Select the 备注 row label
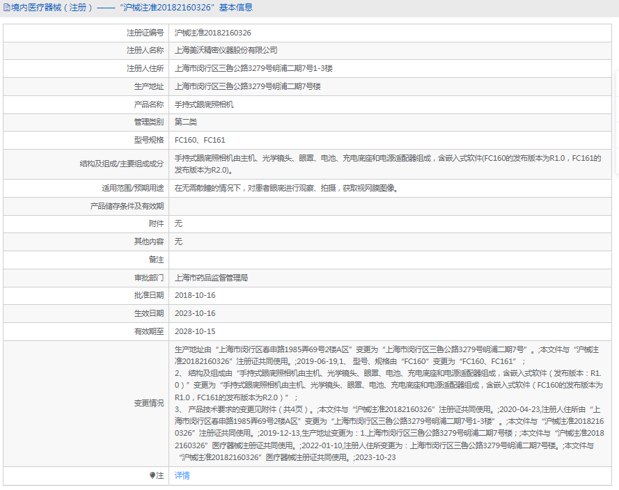 tap(157, 260)
